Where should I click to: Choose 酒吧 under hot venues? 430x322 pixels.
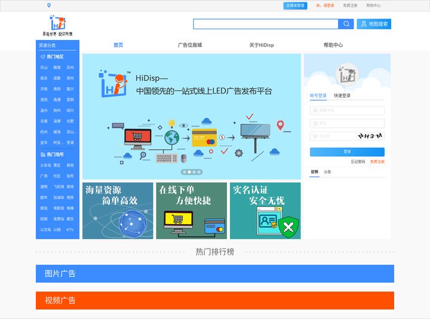pos(44,187)
